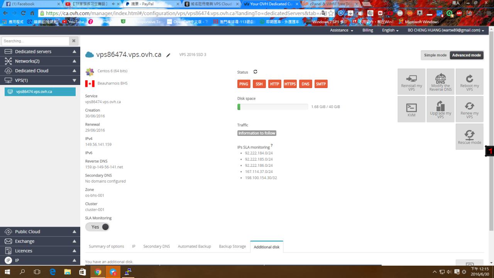Click the PING status badge
This screenshot has width=494, height=278.
[x=244, y=84]
